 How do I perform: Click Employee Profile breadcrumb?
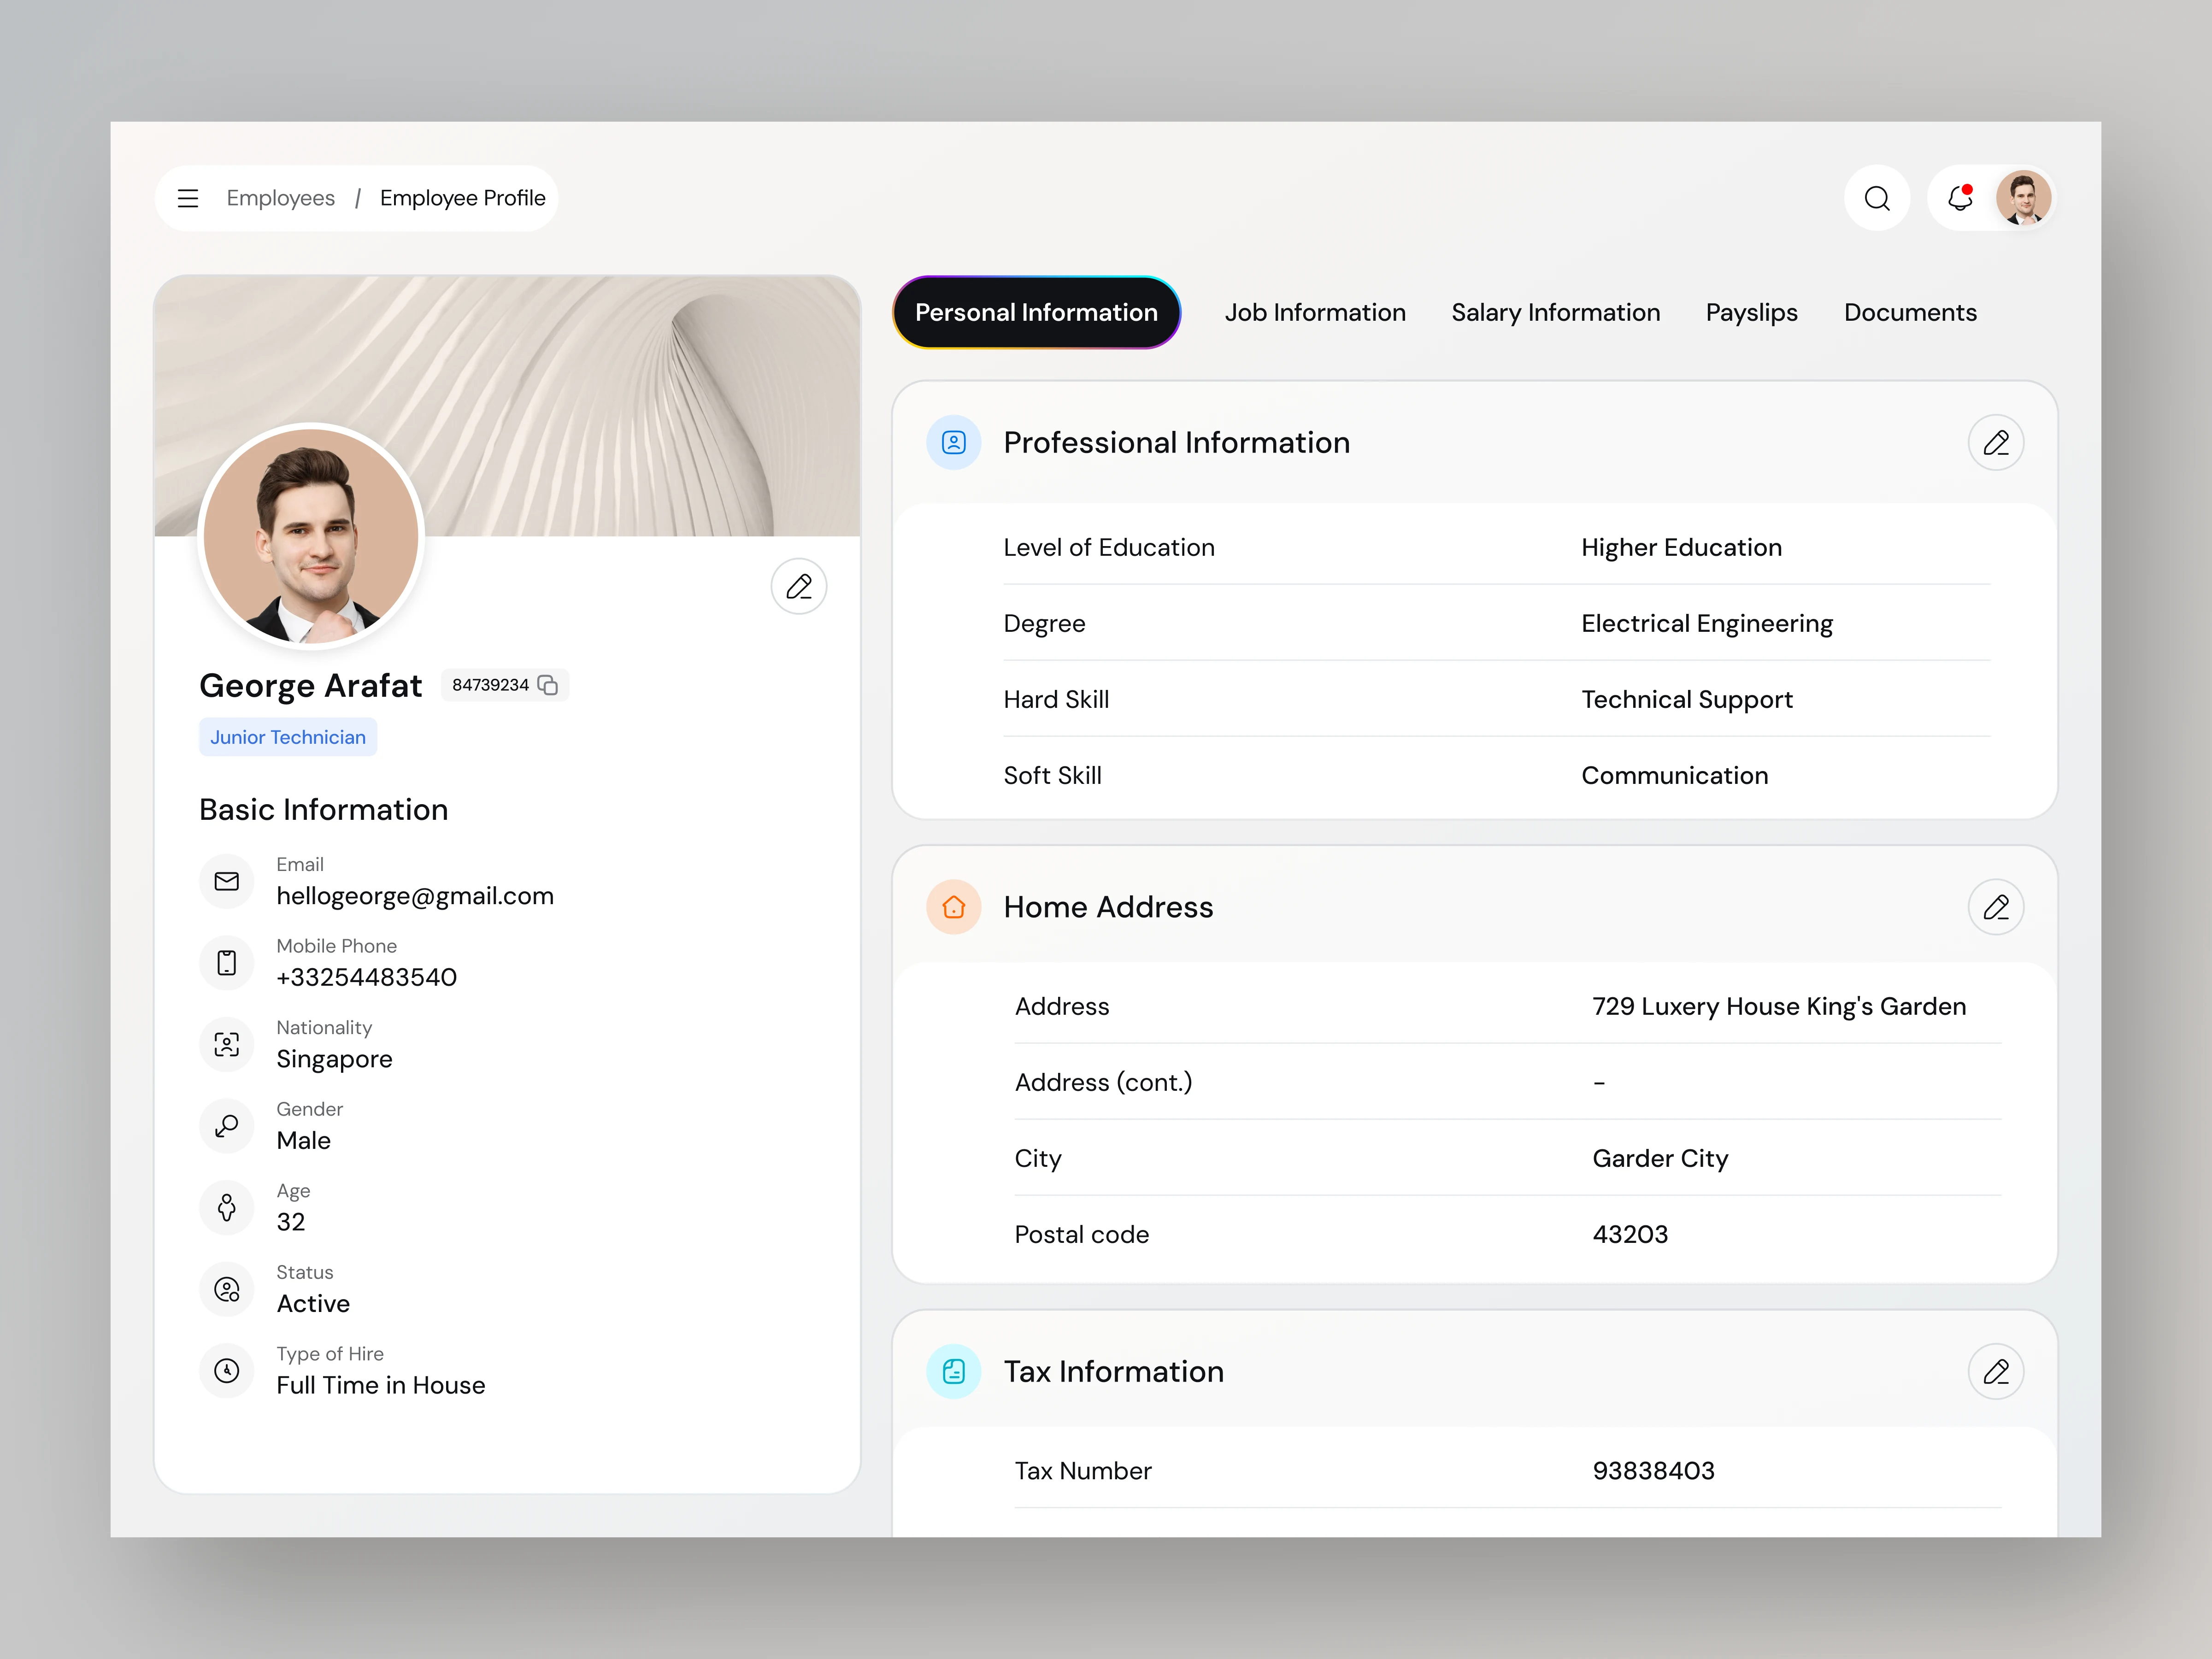click(x=463, y=198)
